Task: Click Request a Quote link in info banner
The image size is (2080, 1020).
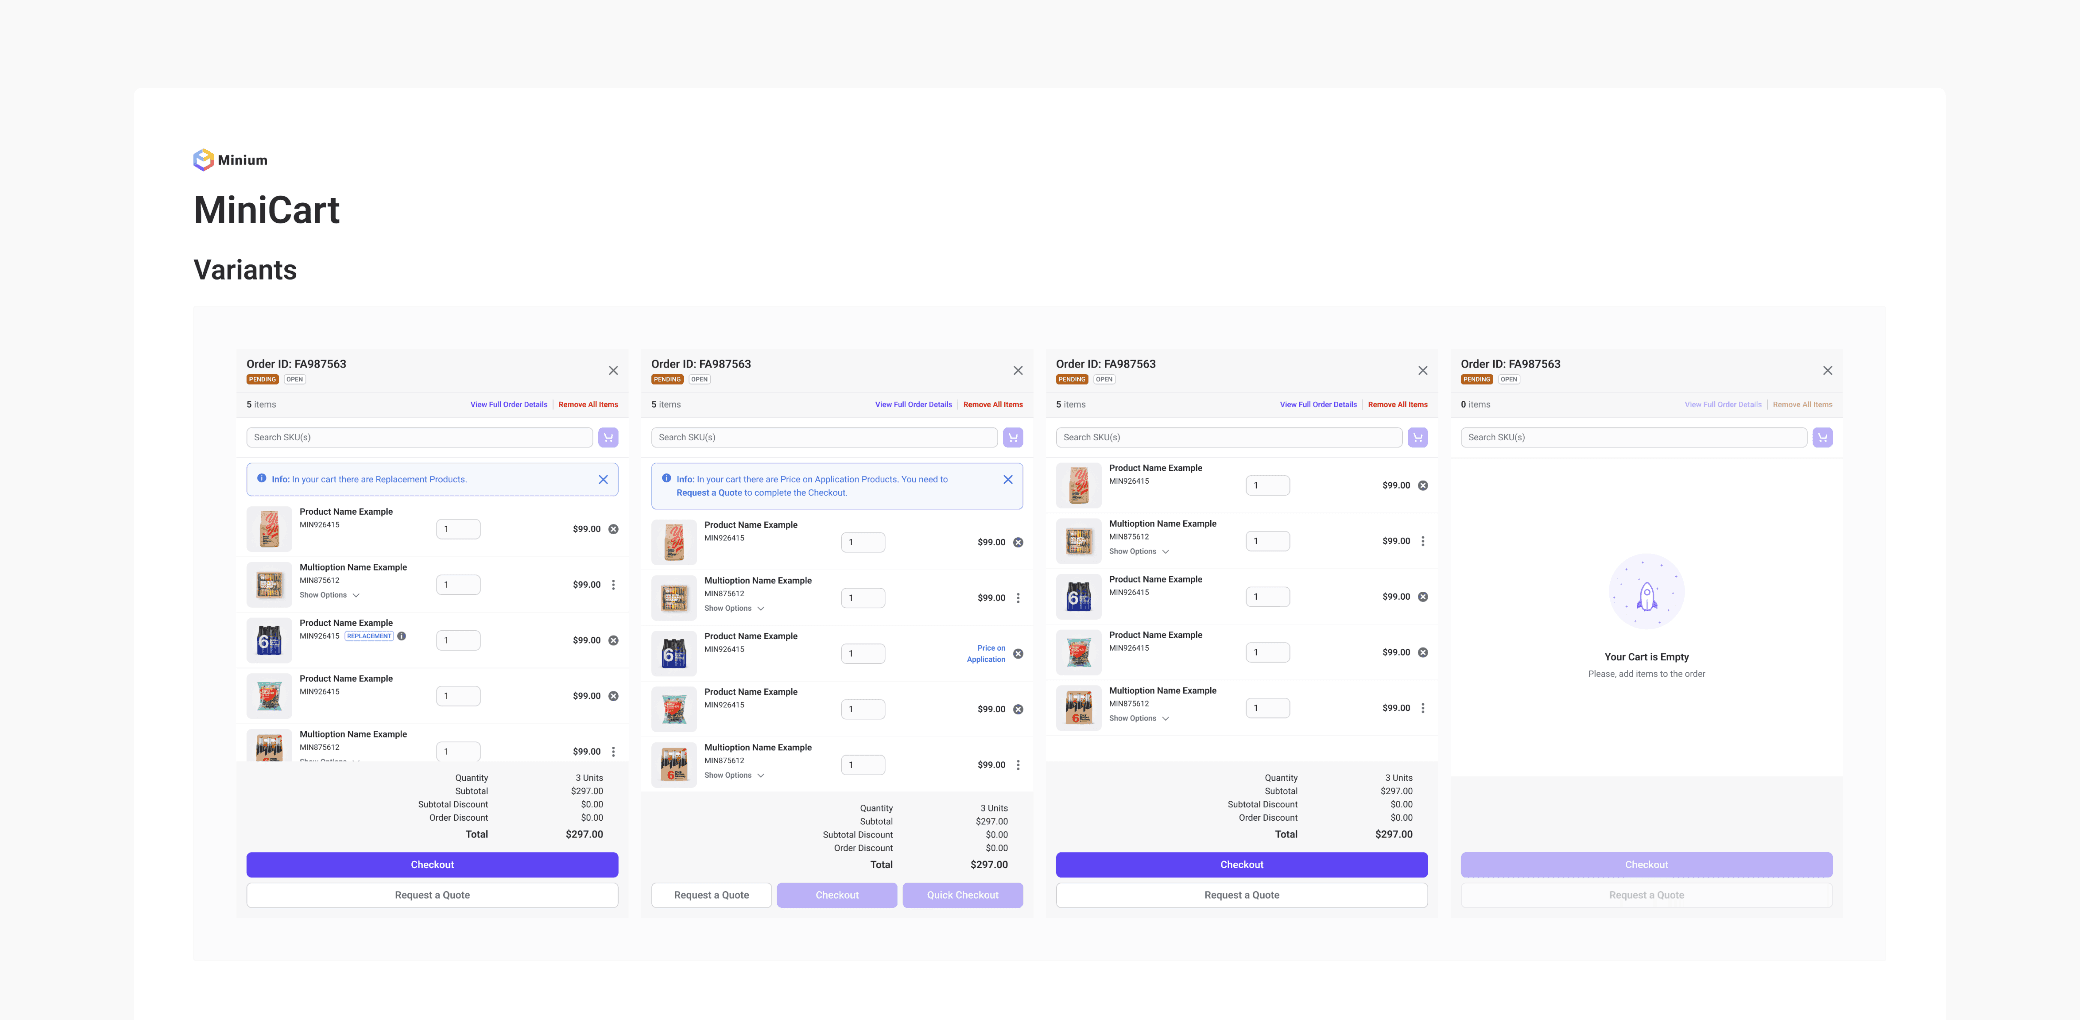Action: point(709,492)
